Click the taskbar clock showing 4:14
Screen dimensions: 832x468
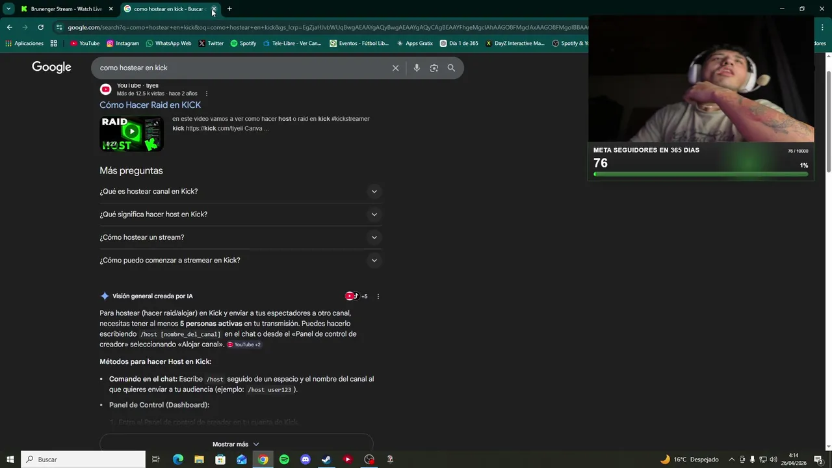click(x=794, y=460)
